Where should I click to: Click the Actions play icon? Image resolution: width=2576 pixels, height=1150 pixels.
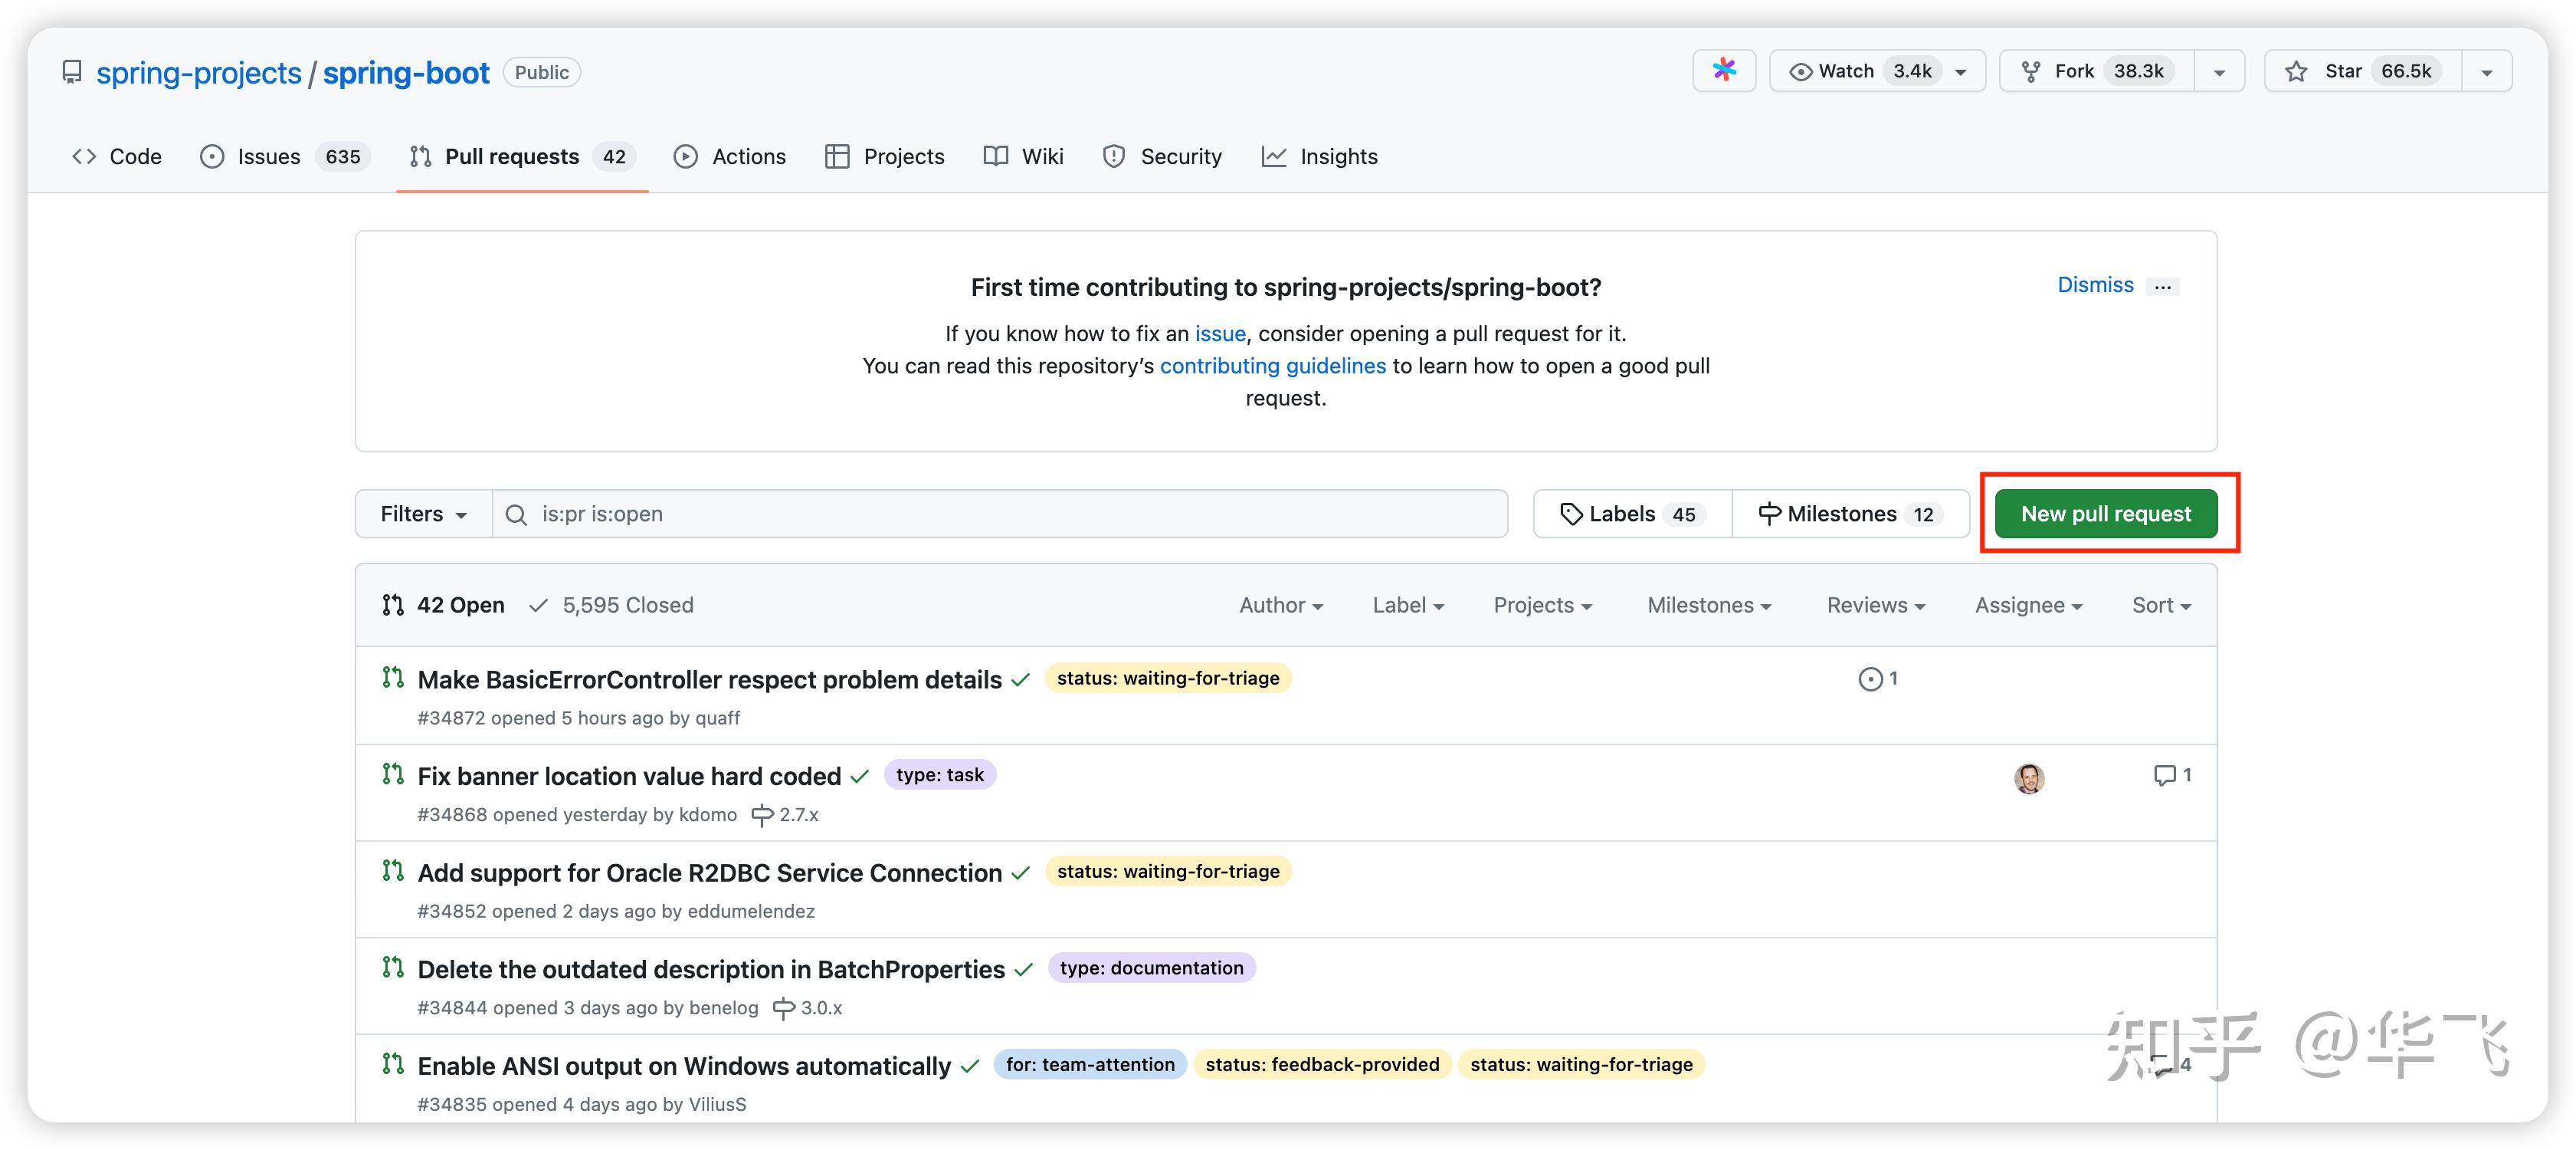pyautogui.click(x=686, y=156)
